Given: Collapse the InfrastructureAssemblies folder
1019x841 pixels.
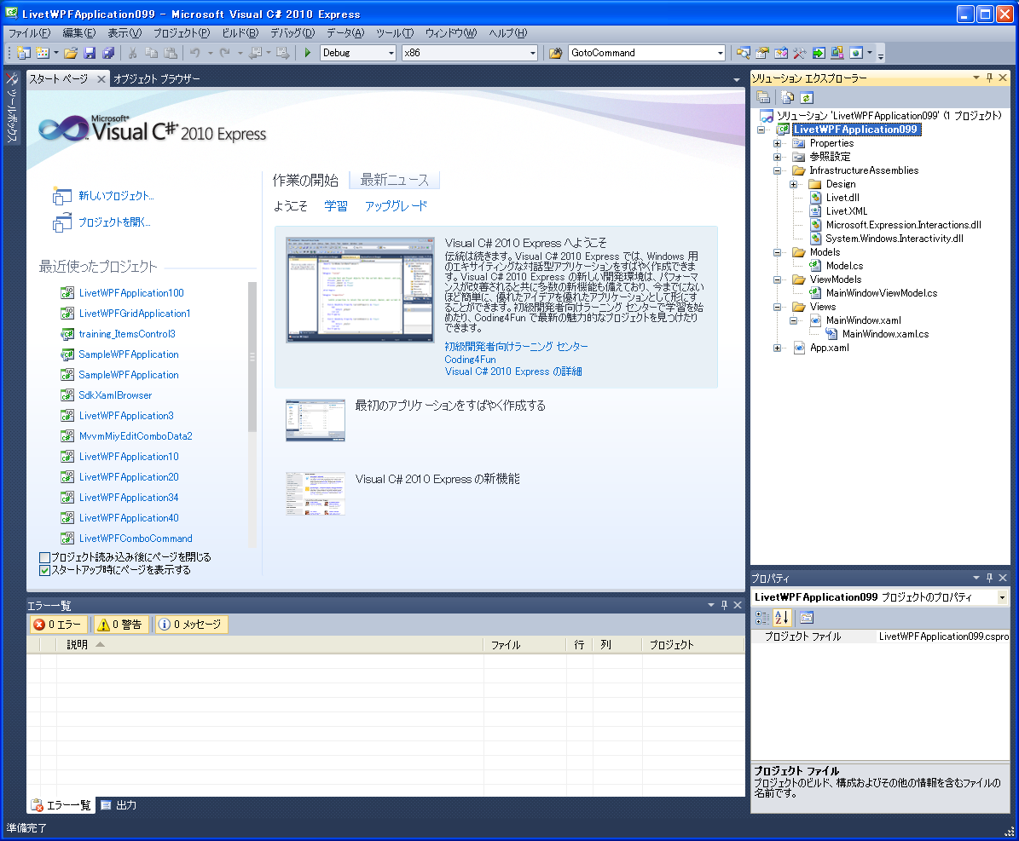Looking at the screenshot, I should (x=777, y=170).
